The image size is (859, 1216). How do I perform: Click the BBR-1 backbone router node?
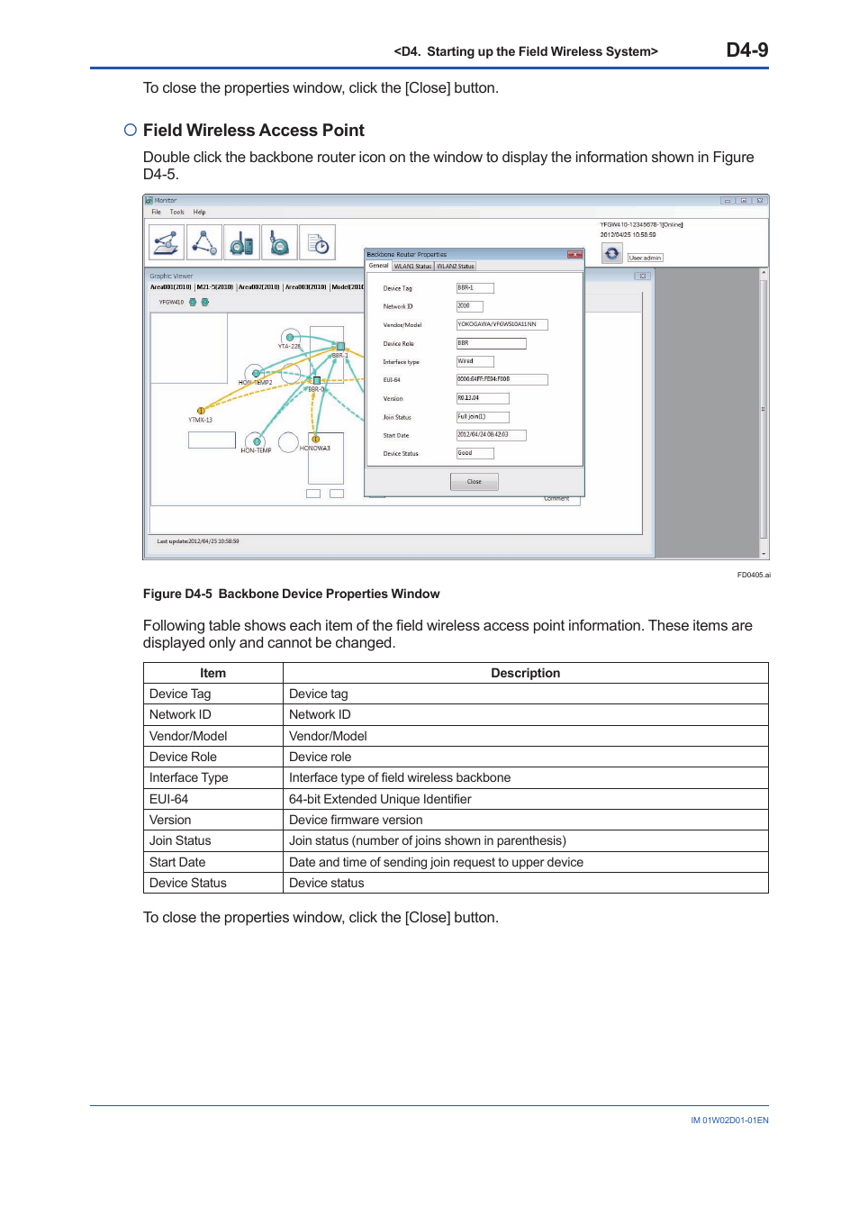[340, 346]
